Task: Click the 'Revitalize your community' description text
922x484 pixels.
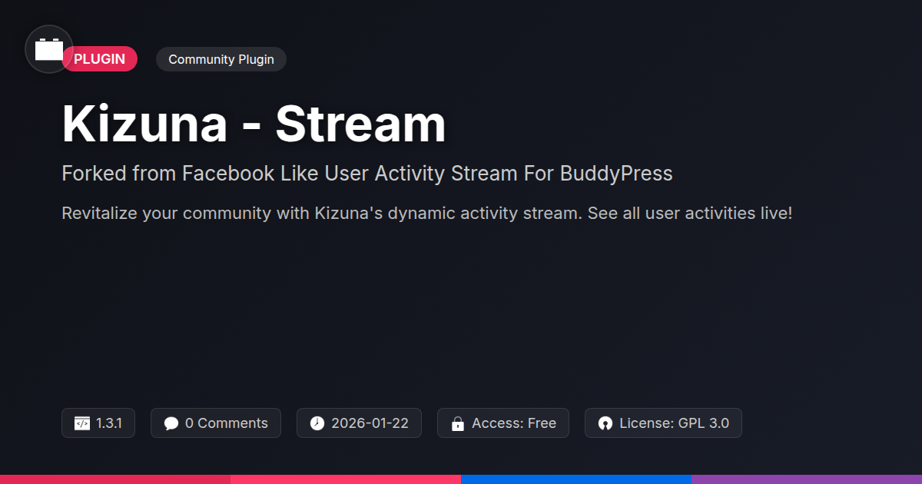Action: [426, 213]
